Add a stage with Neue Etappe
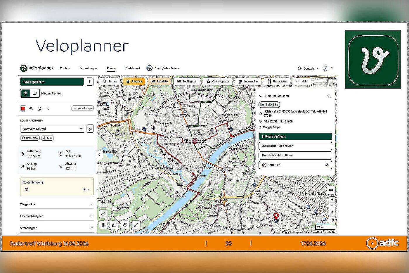This screenshot has height=273, width=409. tap(83, 108)
